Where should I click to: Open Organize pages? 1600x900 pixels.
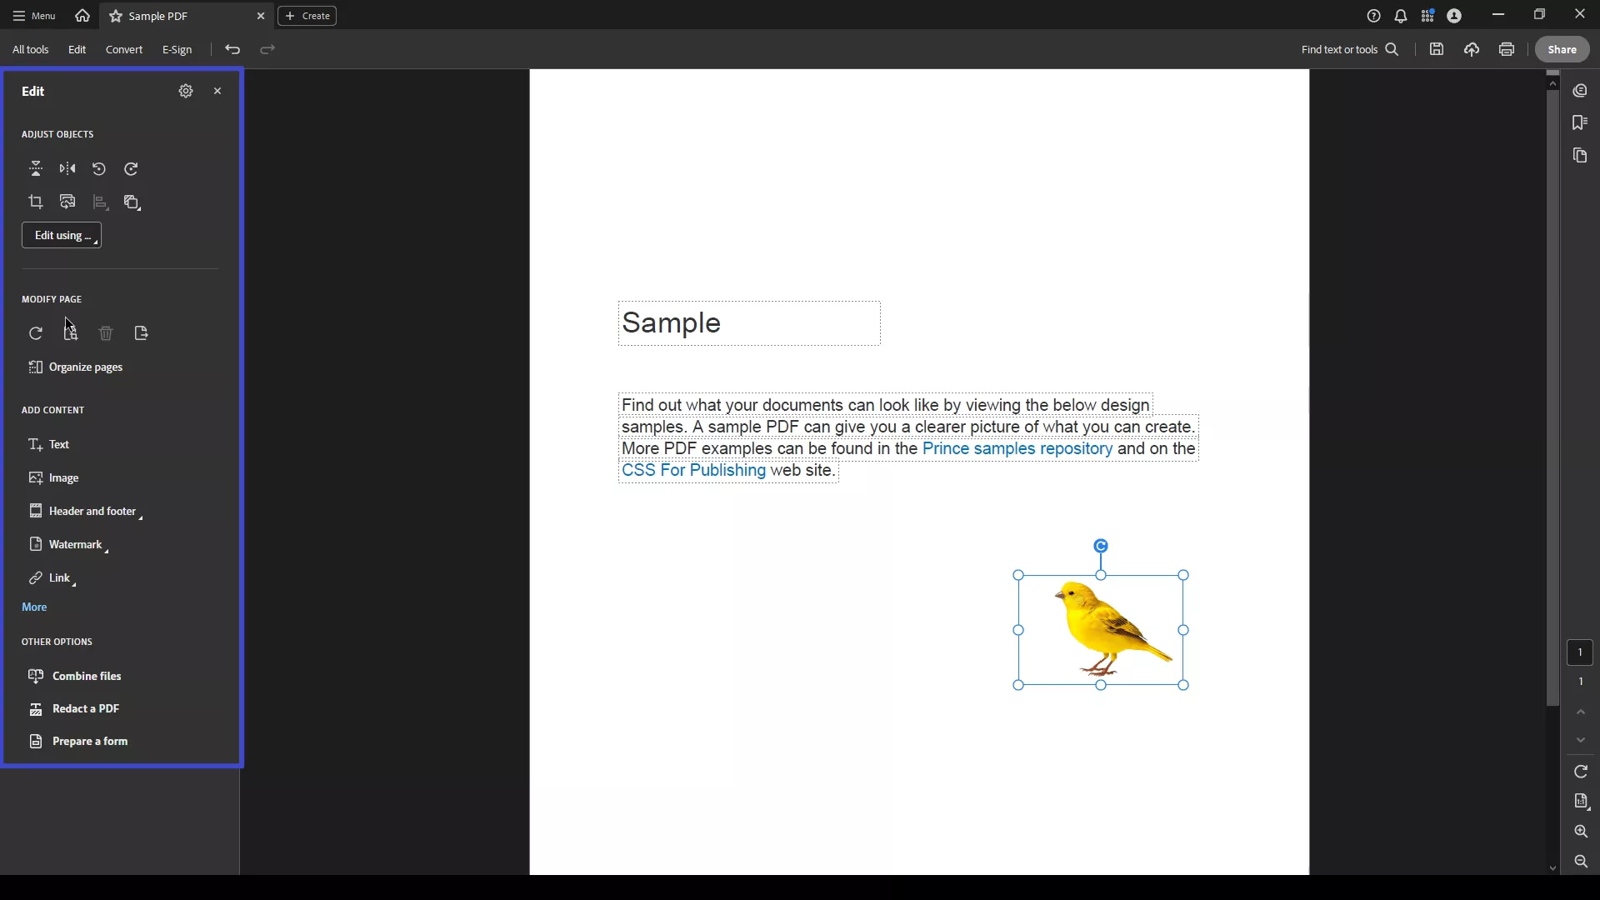tap(86, 367)
